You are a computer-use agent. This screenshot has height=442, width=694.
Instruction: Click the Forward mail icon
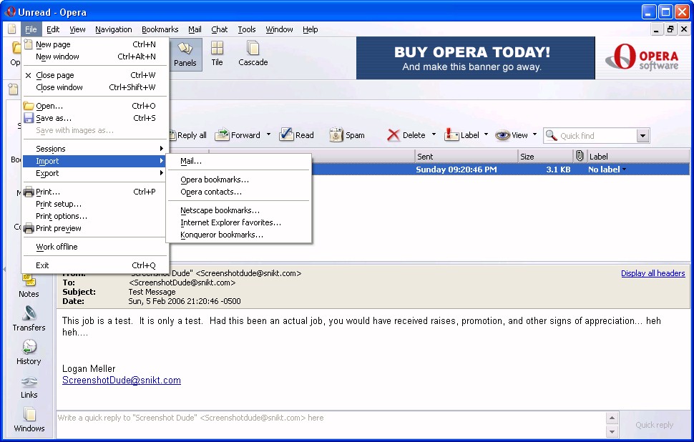click(223, 135)
